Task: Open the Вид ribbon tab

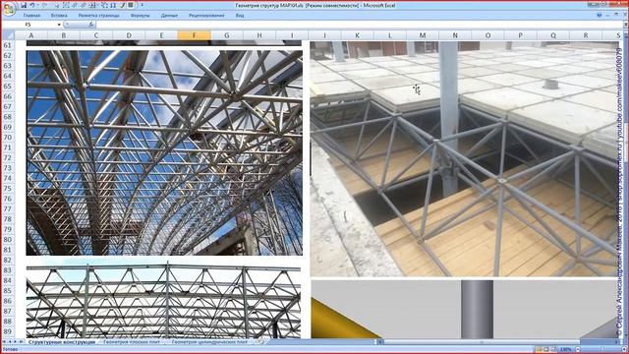Action: coord(240,16)
